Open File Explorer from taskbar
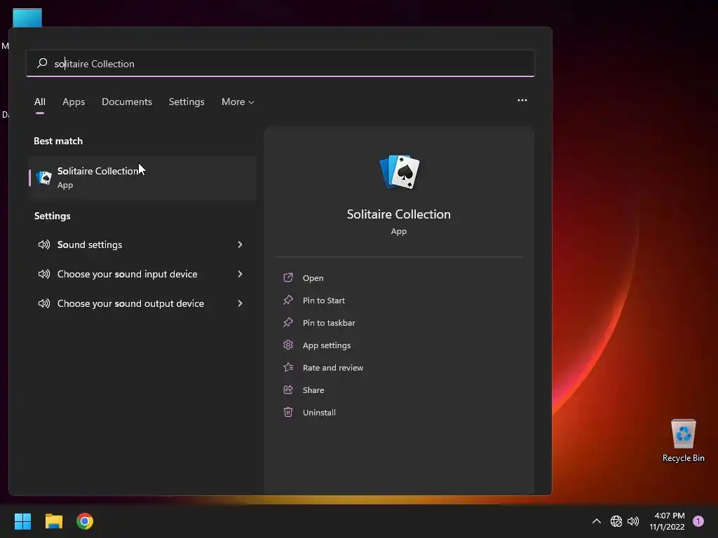The image size is (718, 538). click(x=53, y=521)
